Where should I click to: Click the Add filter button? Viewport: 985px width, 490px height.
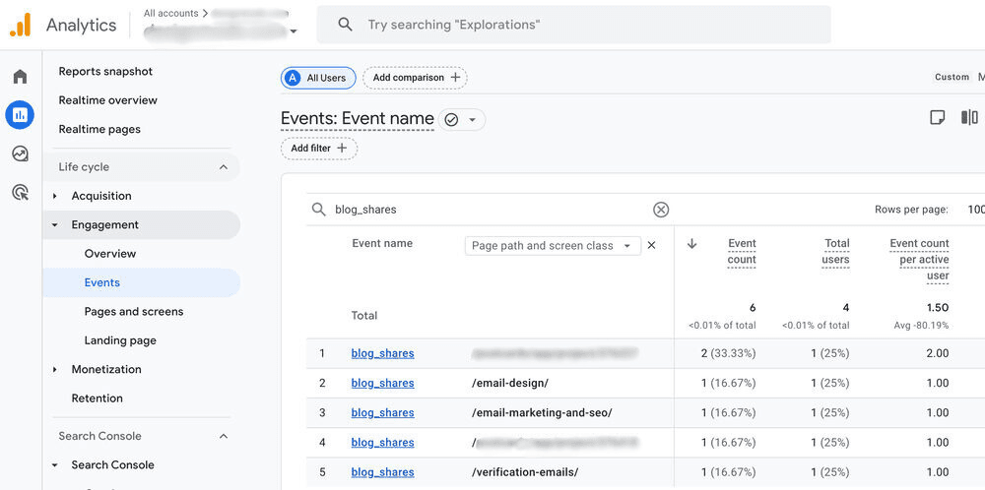(318, 149)
